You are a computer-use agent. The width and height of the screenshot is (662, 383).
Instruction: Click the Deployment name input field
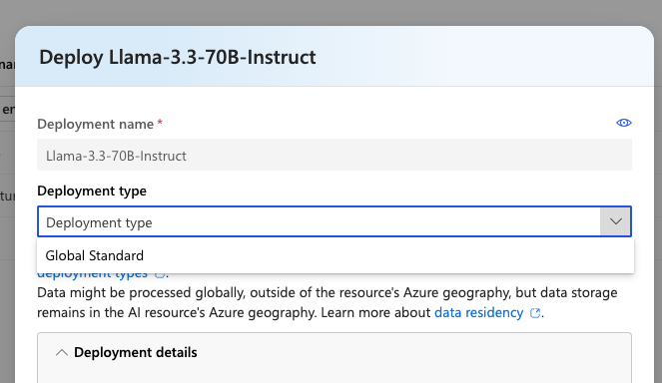pyautogui.click(x=334, y=155)
